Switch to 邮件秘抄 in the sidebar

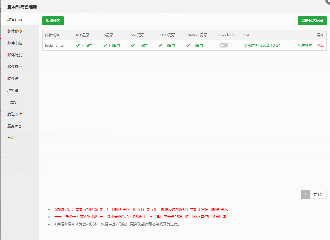pos(20,31)
